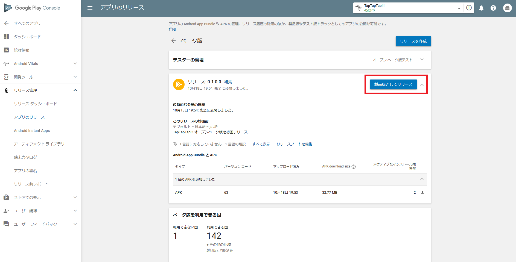This screenshot has width=516, height=262.
Task: Click version code 63 cell
Action: [226, 193]
